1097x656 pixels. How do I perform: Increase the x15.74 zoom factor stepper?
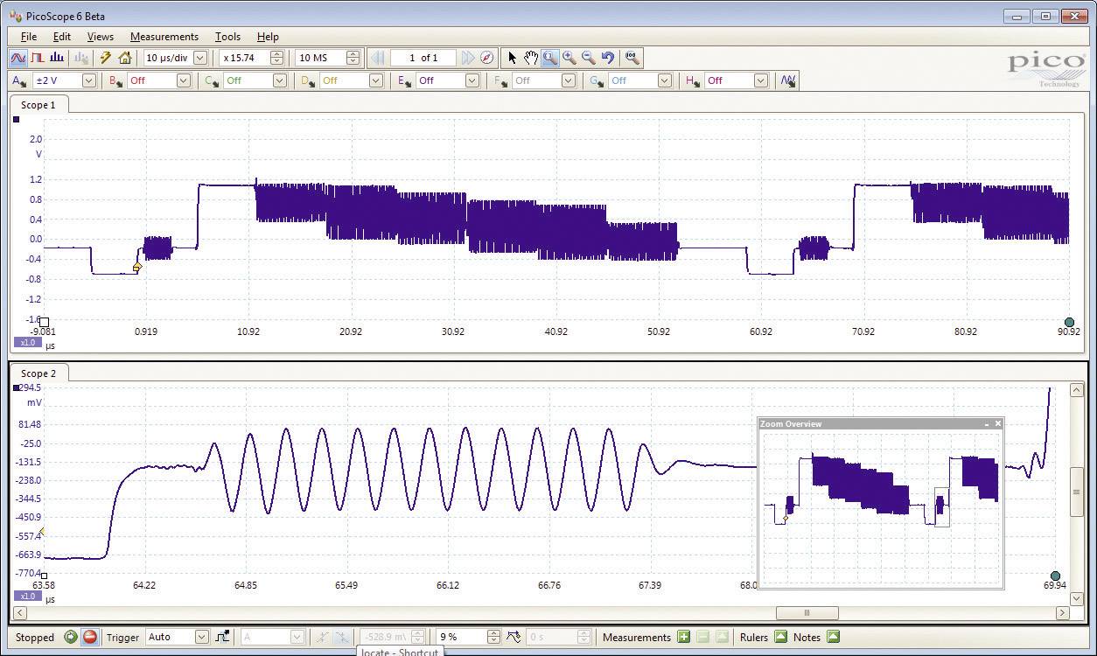(277, 53)
